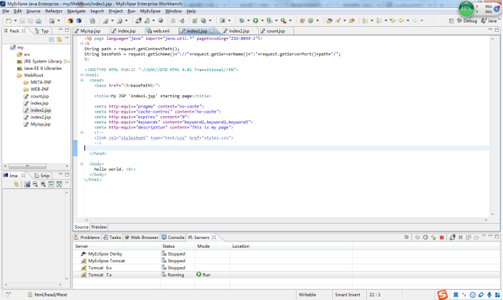The width and height of the screenshot is (503, 300).
Task: Select the MyEclipse Derby server row
Action: pos(286,254)
